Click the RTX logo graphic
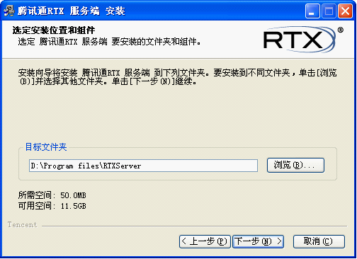Screen dimensions: 357x259 pyautogui.click(x=300, y=39)
